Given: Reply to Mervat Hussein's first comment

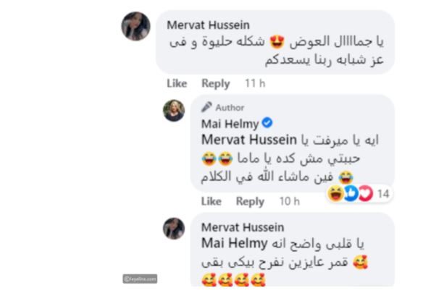Looking at the screenshot, I should pos(216,84).
